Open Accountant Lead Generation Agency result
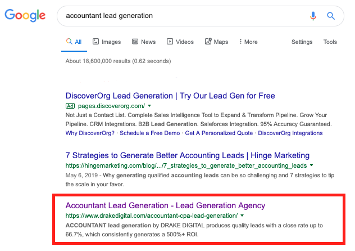The width and height of the screenshot is (355, 251). (165, 205)
